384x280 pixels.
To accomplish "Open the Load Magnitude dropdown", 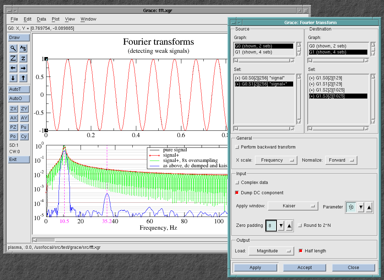I will (x=271, y=251).
